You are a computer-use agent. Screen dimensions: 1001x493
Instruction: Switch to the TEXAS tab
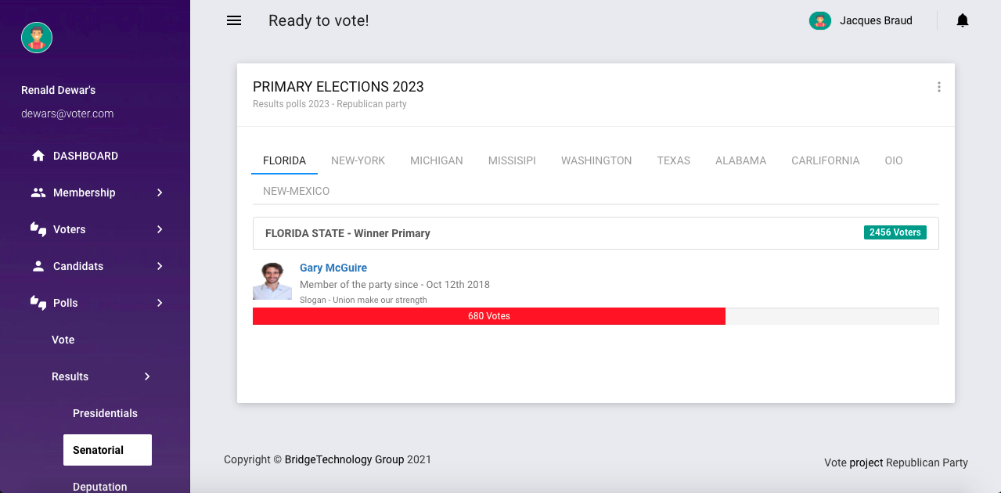(x=673, y=160)
